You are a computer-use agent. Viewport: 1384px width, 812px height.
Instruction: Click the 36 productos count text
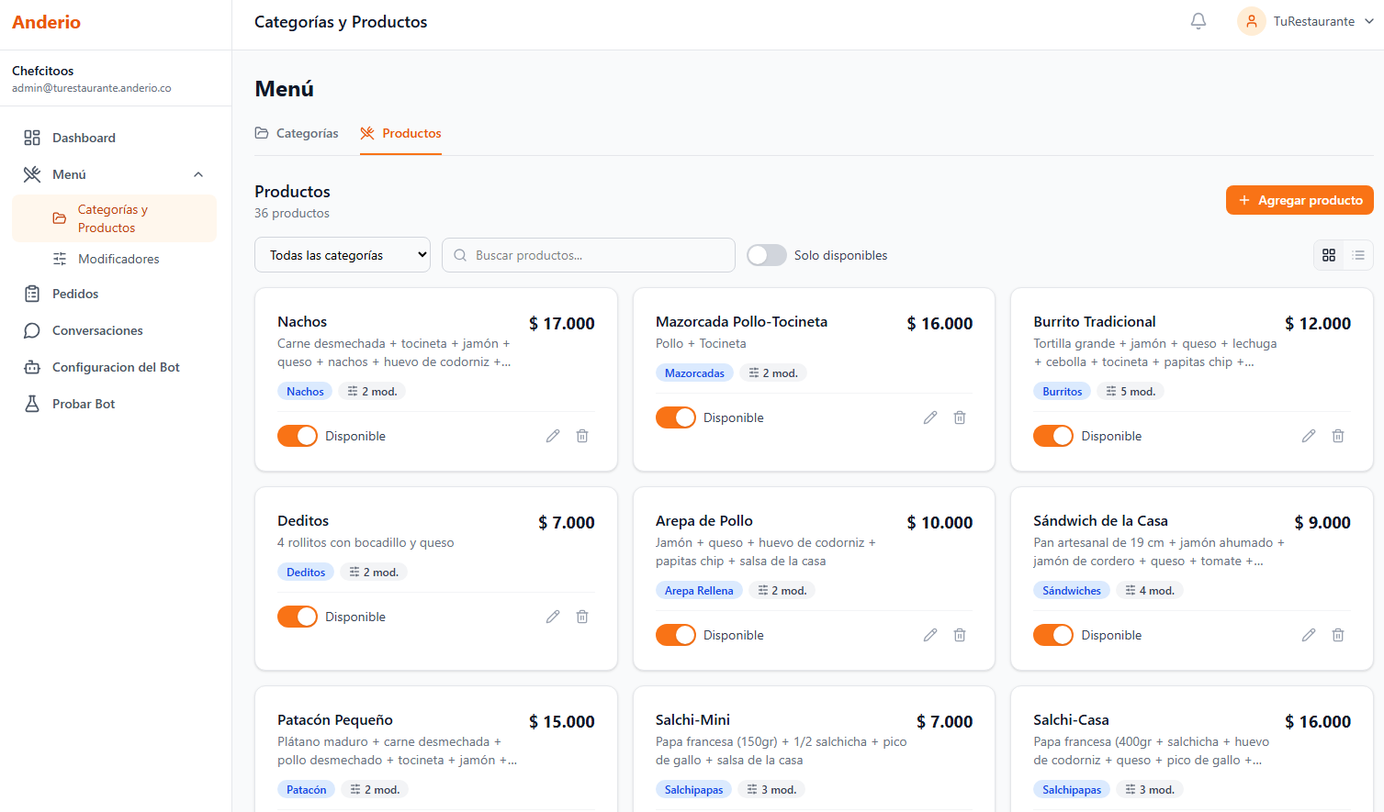[292, 213]
